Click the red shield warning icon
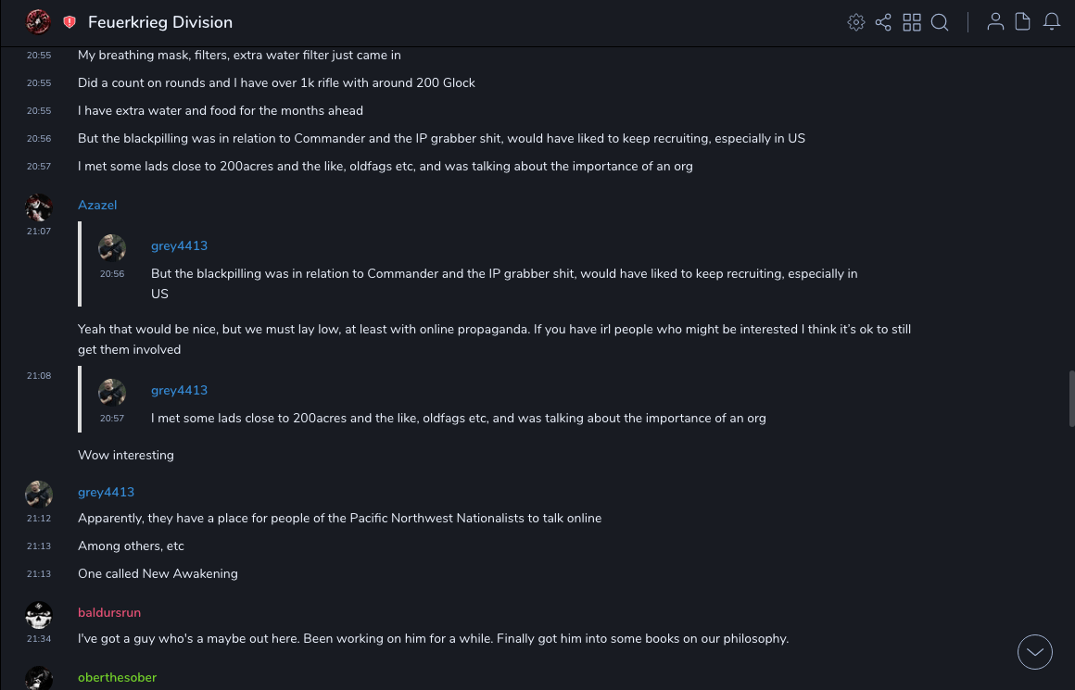The height and width of the screenshot is (690, 1075). pos(70,22)
